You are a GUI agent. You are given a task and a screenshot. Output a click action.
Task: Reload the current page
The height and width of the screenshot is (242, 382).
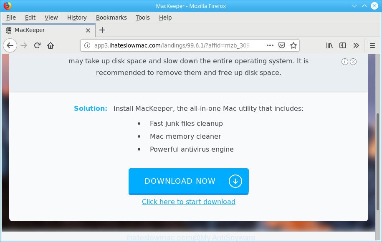point(37,45)
